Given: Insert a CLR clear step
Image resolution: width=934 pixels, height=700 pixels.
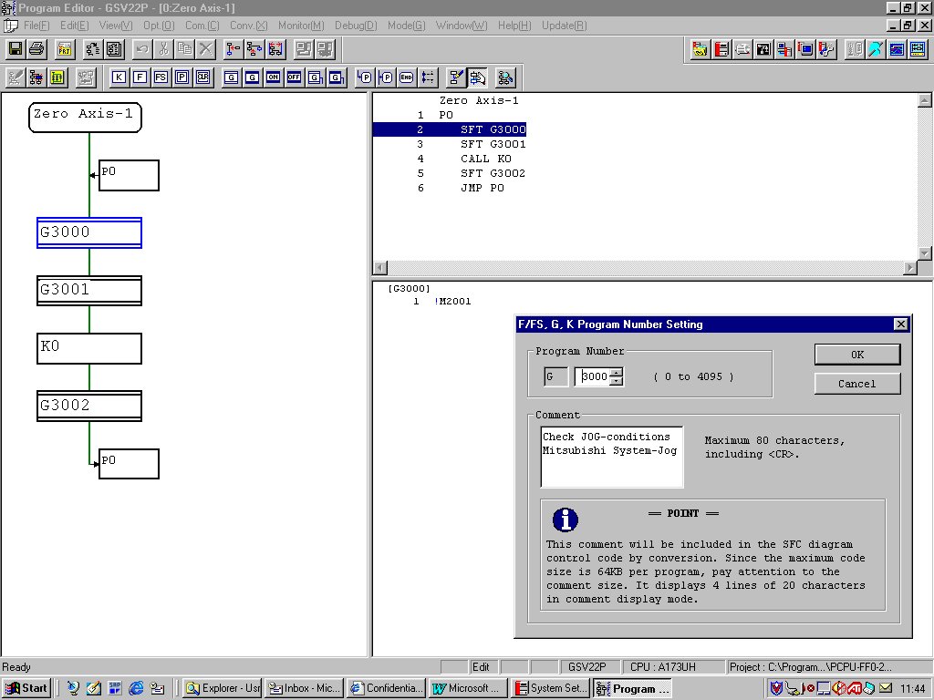Looking at the screenshot, I should click(x=203, y=77).
